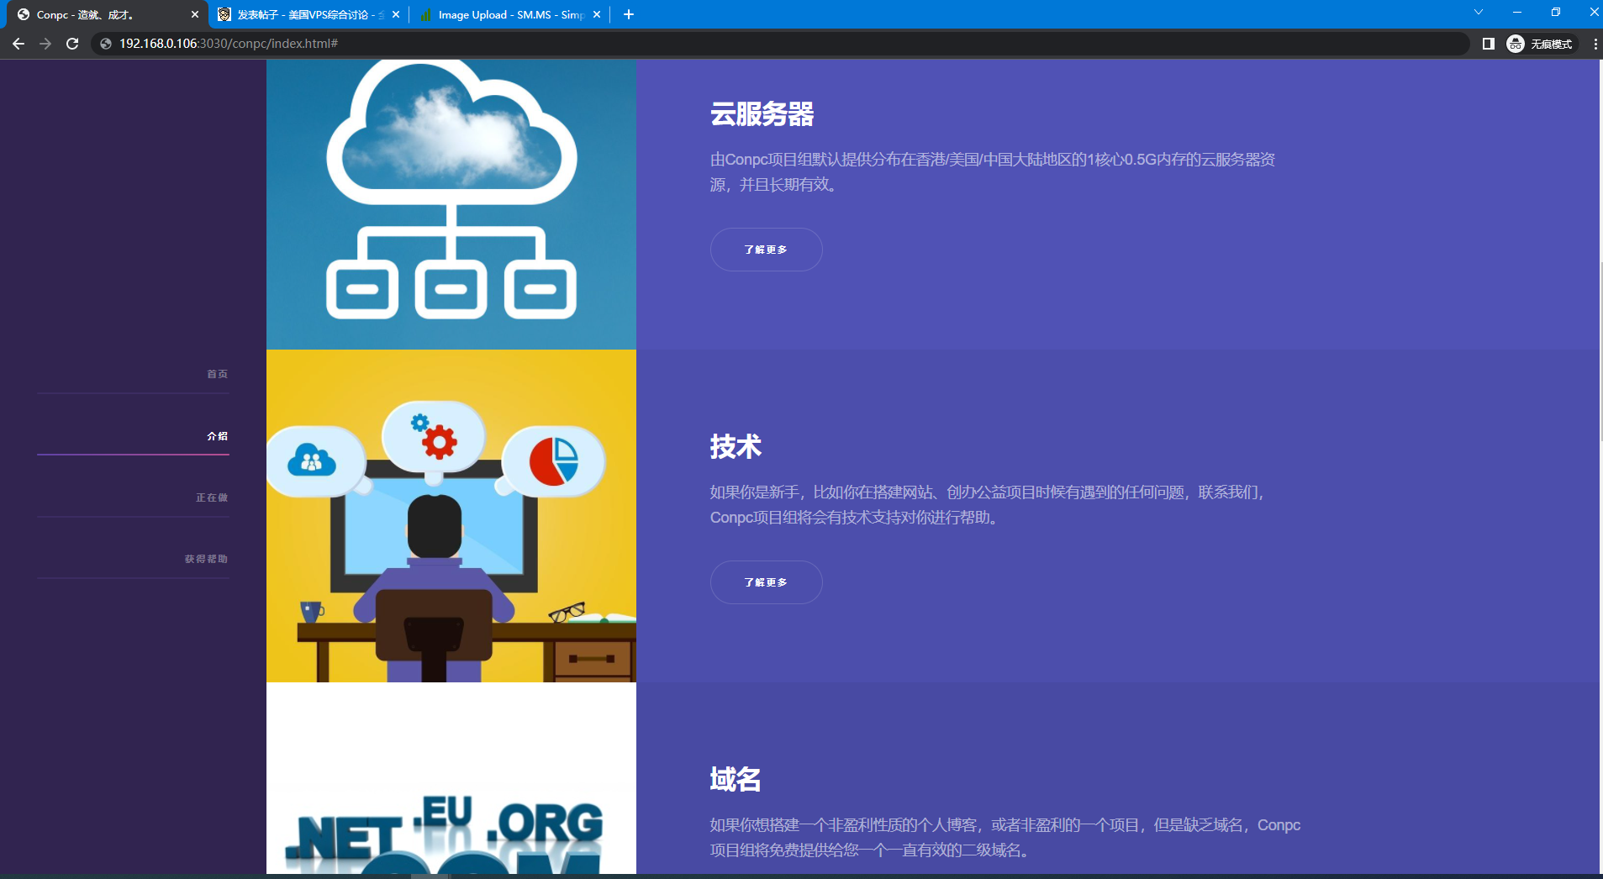Go back with the browser back arrow
The width and height of the screenshot is (1603, 879).
pyautogui.click(x=18, y=44)
